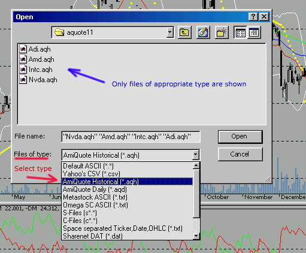
Task: Pick AmiQuote Daily (*.aqd) option
Action: pyautogui.click(x=95, y=189)
